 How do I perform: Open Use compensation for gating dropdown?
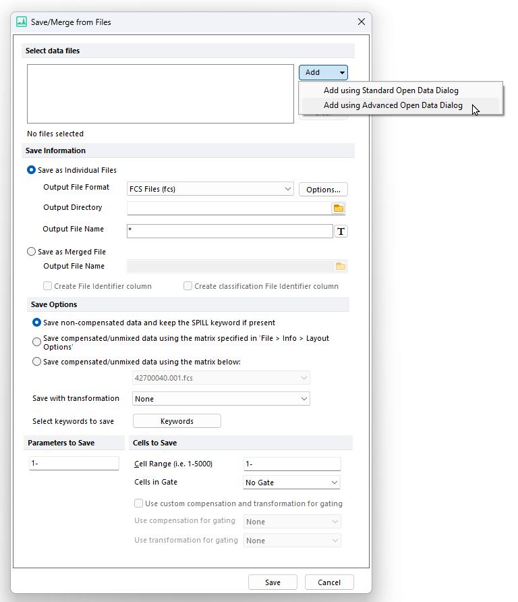coord(292,522)
